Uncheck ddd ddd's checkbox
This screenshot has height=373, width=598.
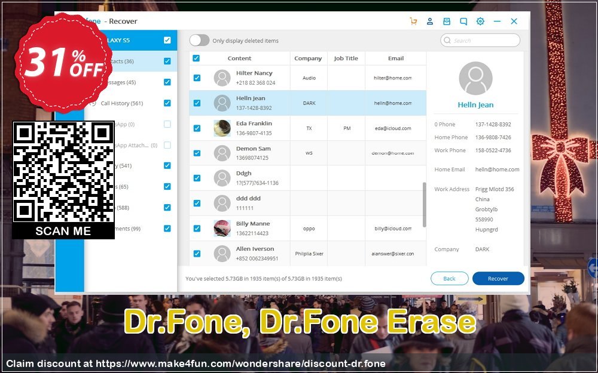coord(197,204)
